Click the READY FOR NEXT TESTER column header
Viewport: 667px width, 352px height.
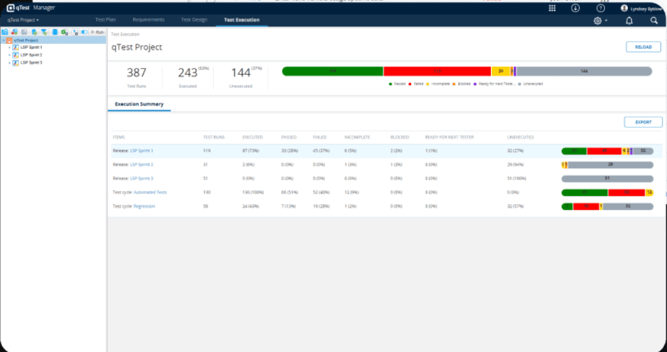point(450,138)
